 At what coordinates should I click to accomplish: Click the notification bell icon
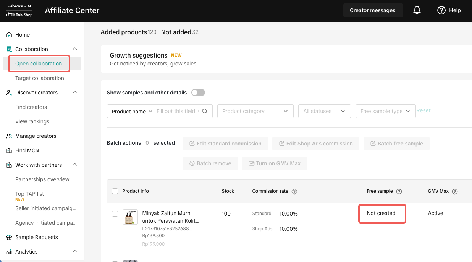click(x=417, y=10)
